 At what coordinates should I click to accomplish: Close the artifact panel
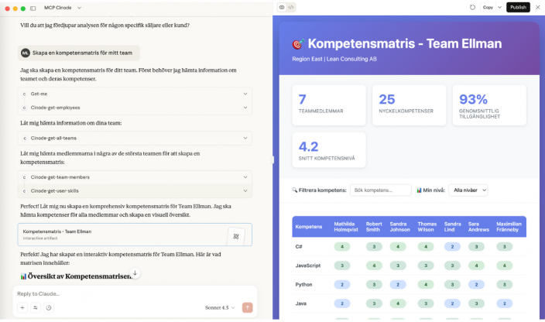pyautogui.click(x=538, y=7)
